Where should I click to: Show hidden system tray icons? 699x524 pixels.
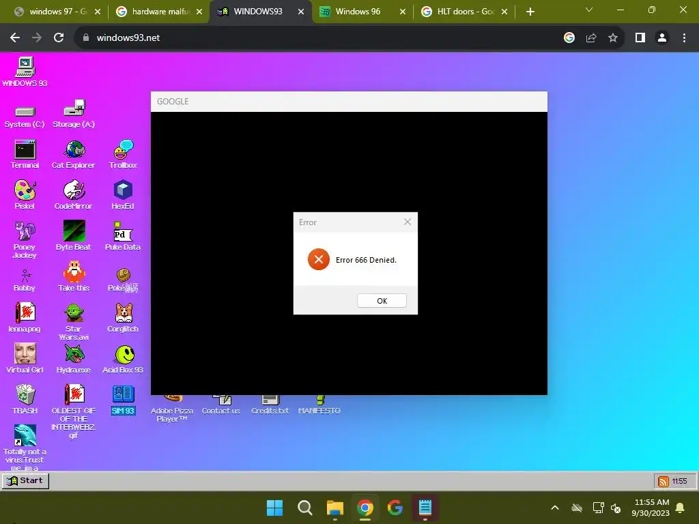pos(555,508)
